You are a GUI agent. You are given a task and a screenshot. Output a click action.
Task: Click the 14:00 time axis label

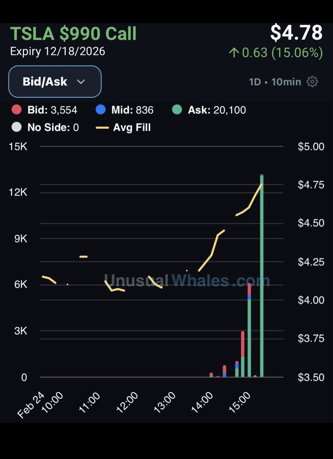point(202,402)
